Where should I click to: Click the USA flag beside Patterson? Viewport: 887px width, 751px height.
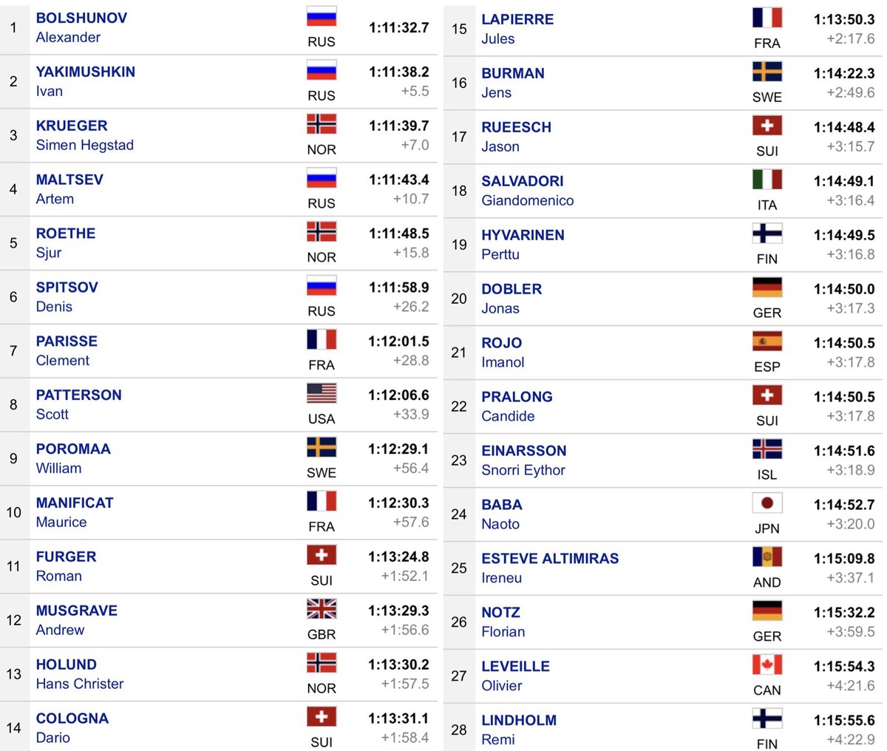tap(322, 393)
